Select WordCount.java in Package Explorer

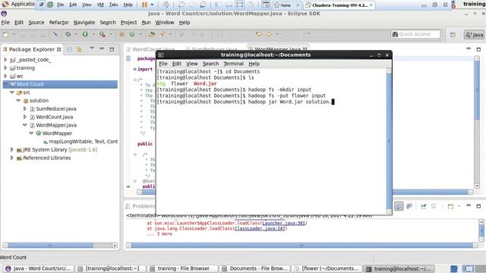(x=54, y=117)
